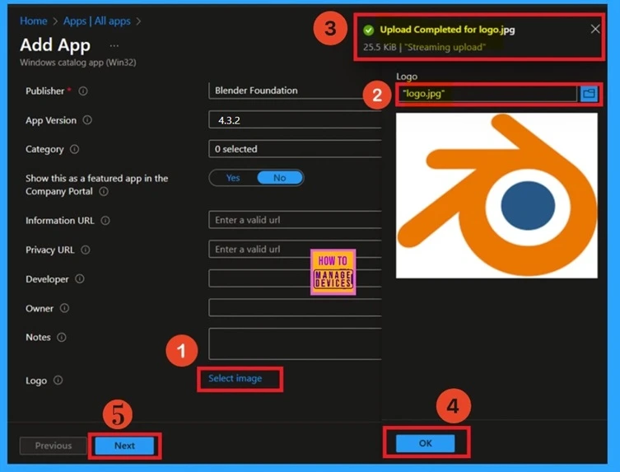Show Developer info icon tooltip
Screen dimensions: 620x472
click(80, 279)
